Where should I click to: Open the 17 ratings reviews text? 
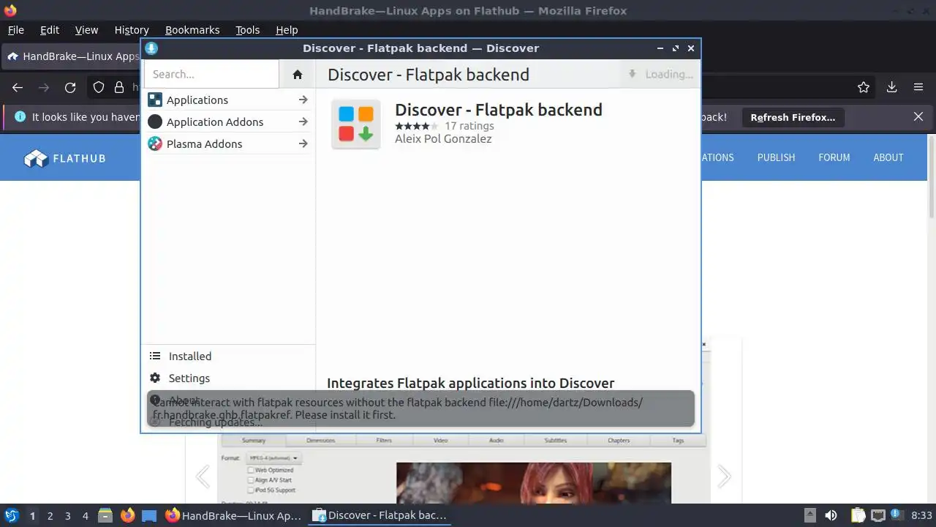click(x=469, y=126)
